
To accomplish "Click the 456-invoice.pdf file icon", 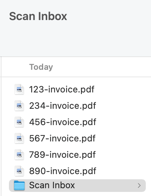I will click(19, 122).
